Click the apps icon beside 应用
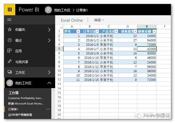 coord(10,51)
